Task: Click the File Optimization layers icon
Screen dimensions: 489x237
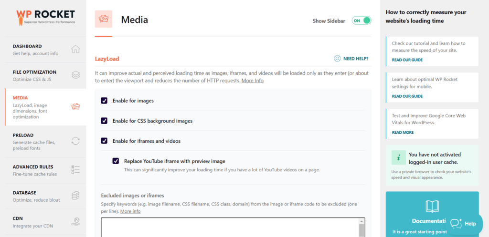Action: (x=75, y=75)
